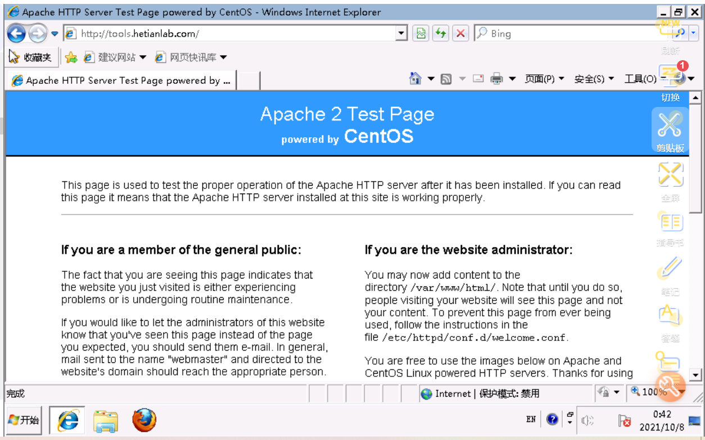Click the RSS feeds icon

(x=446, y=79)
